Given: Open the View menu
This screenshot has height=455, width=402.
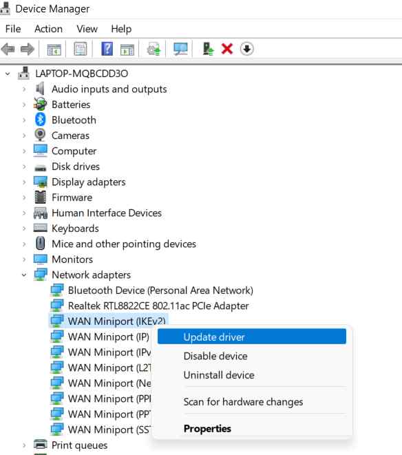Looking at the screenshot, I should [x=87, y=29].
